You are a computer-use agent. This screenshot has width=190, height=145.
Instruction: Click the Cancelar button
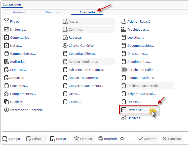click(x=172, y=139)
